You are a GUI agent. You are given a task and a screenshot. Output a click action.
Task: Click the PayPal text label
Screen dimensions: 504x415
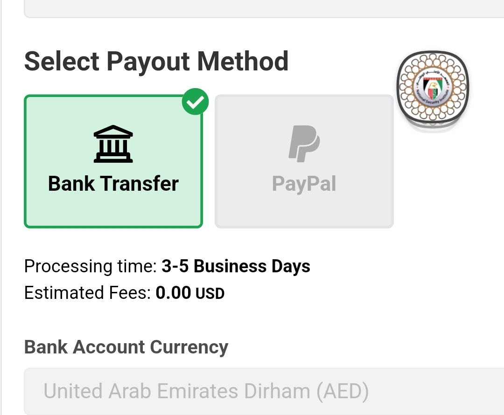tap(304, 183)
